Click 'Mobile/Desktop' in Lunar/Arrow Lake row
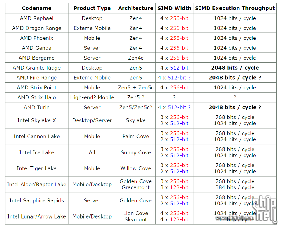The width and height of the screenshot is (281, 228). pos(92,216)
